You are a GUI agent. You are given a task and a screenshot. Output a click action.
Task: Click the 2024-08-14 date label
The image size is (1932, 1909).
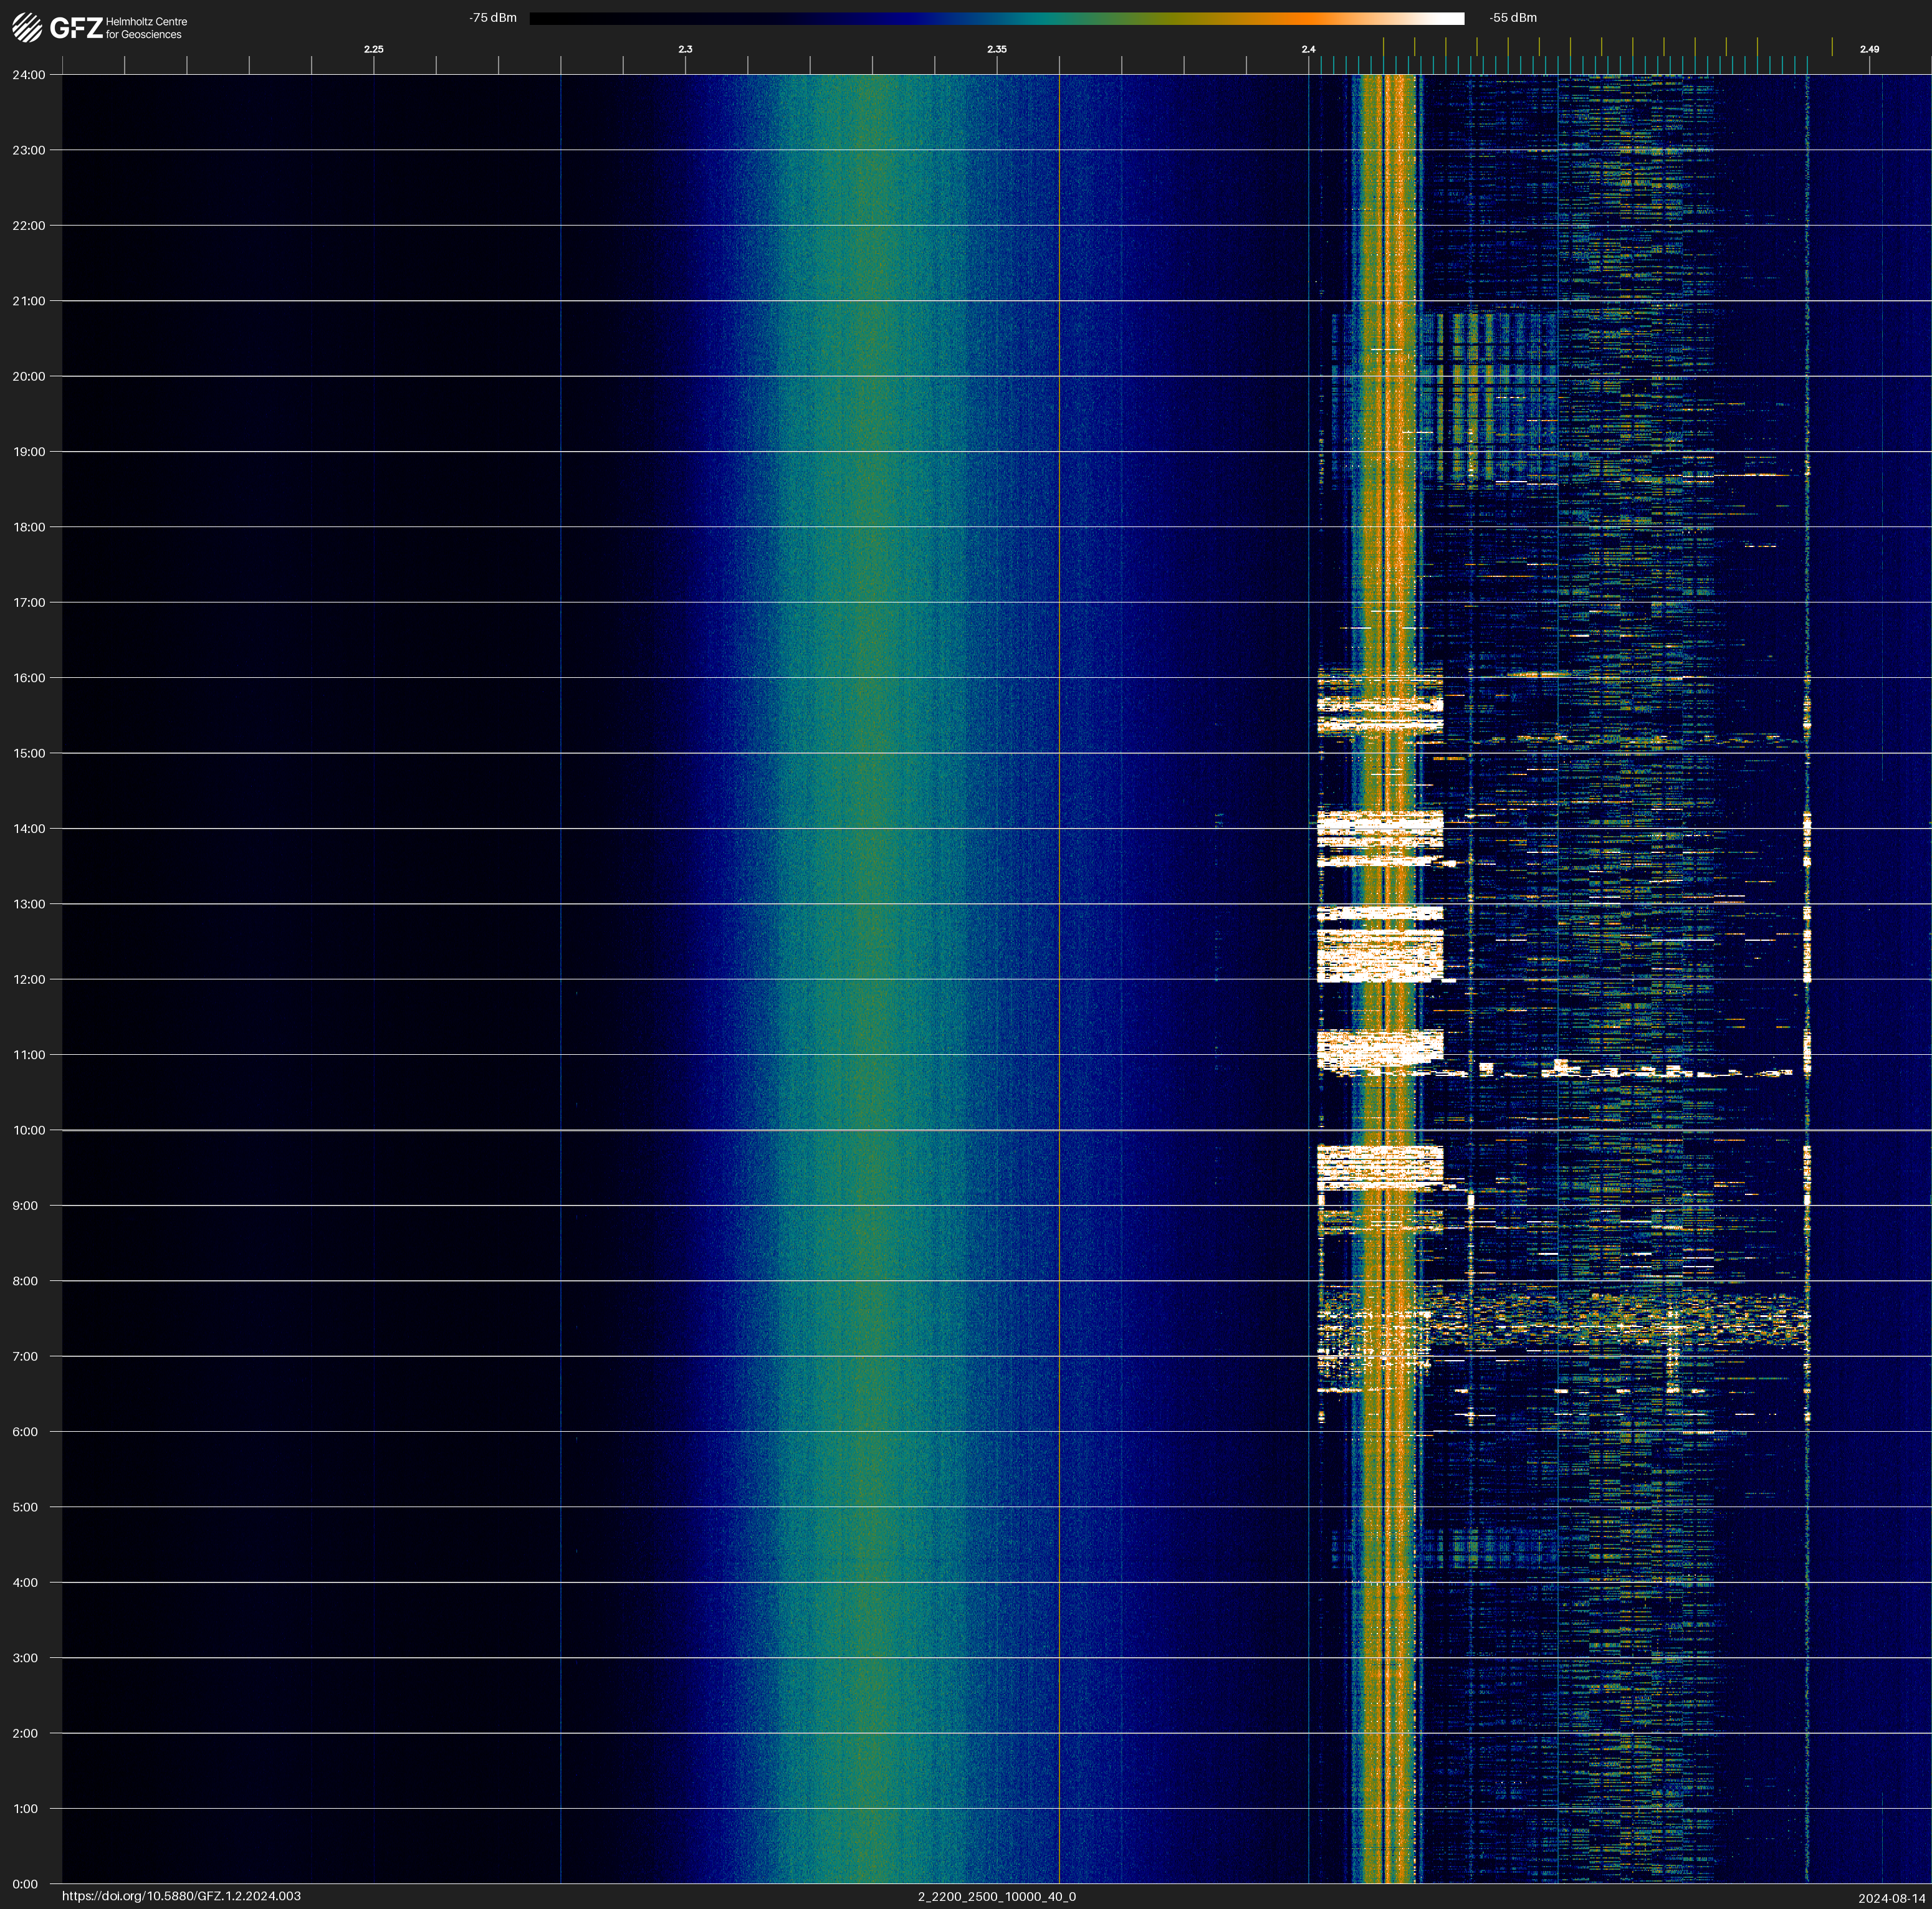coord(1891,1898)
